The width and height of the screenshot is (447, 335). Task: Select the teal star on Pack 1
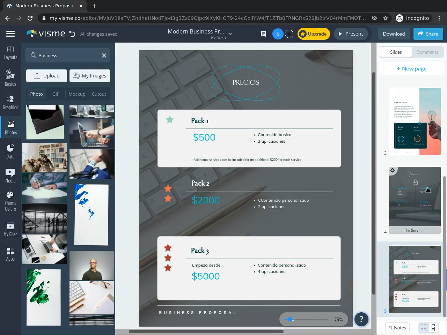(170, 120)
